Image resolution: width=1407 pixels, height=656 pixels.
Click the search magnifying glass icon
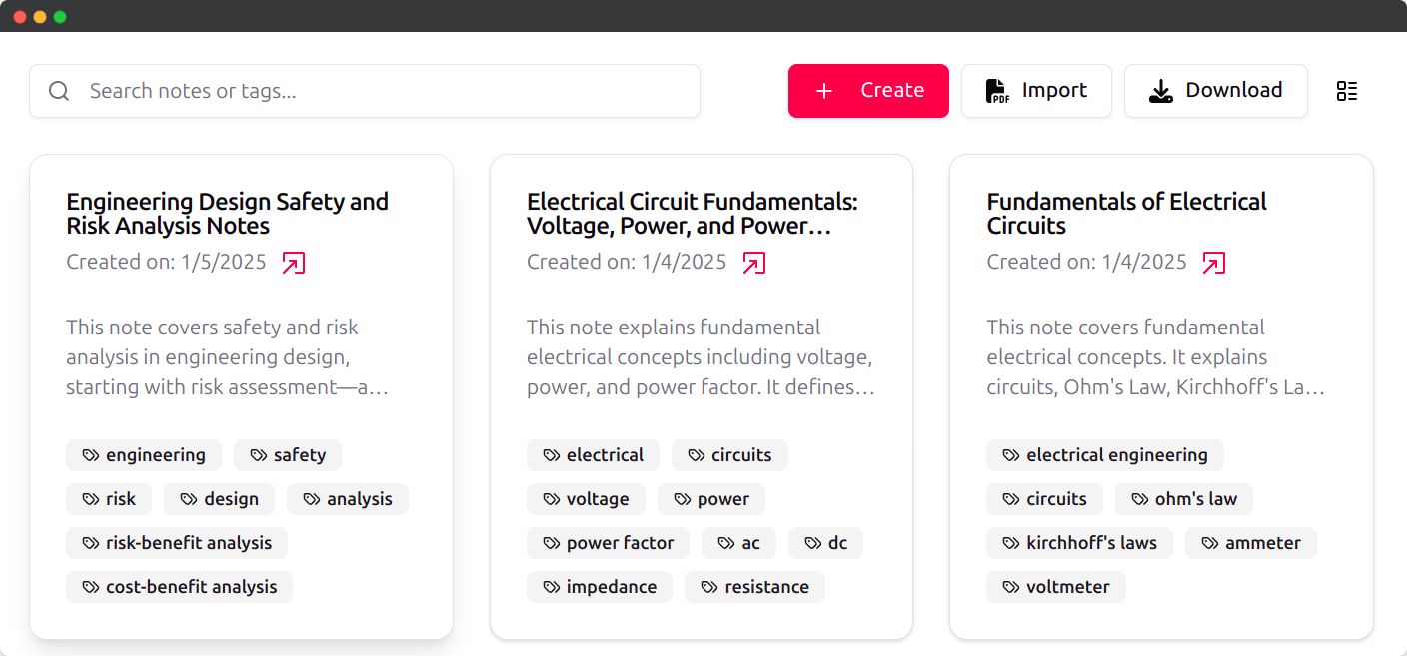click(x=58, y=91)
